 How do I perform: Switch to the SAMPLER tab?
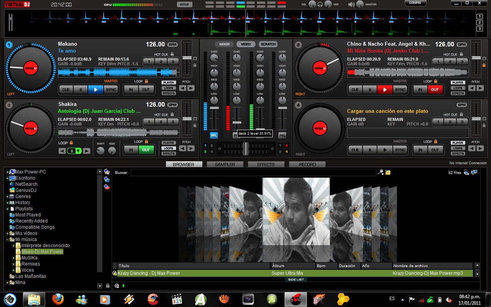click(225, 164)
